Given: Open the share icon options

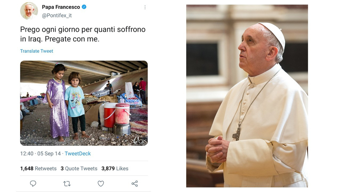Looking at the screenshot, I should [135, 183].
